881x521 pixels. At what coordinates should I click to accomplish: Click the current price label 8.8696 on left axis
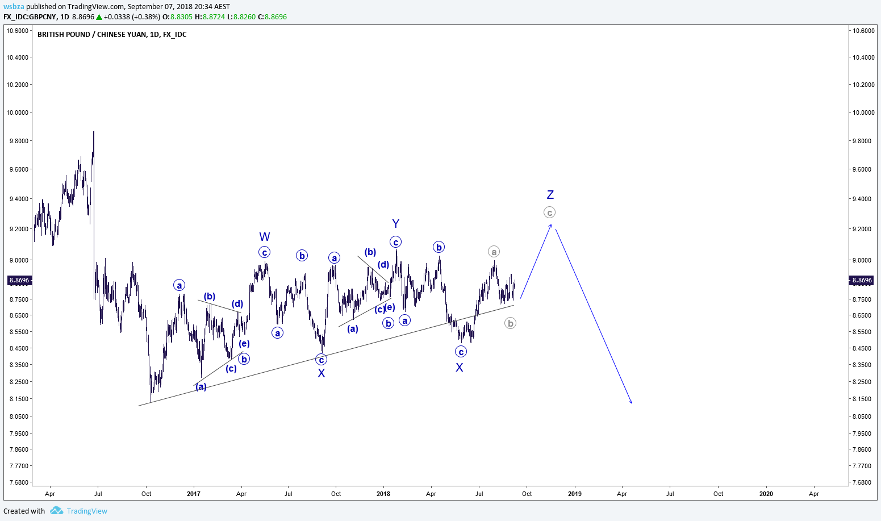tap(19, 280)
